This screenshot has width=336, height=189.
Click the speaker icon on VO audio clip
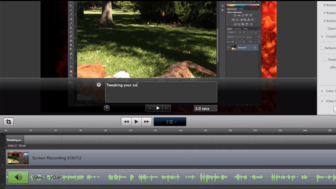coord(18,177)
